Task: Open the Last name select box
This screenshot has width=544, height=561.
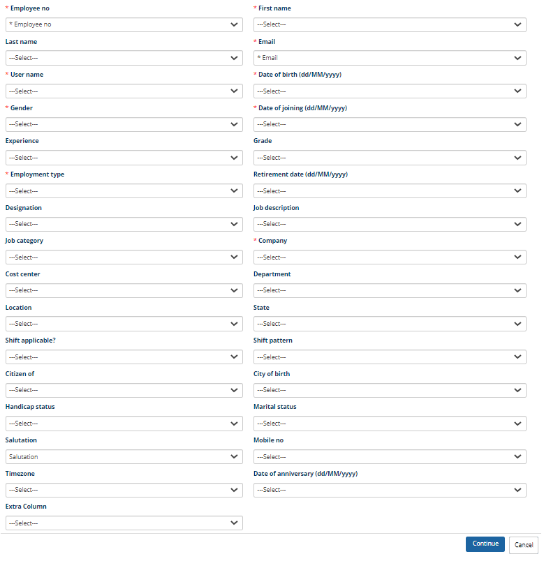Action: (124, 58)
